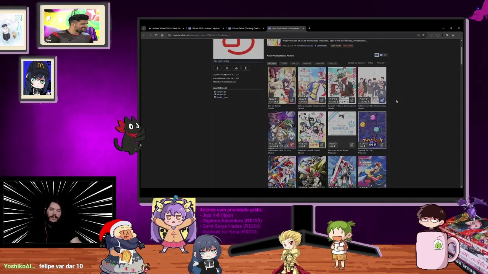Open the @ashi__pro X account link
Image resolution: width=488 pixels, height=274 pixels.
tap(222, 97)
